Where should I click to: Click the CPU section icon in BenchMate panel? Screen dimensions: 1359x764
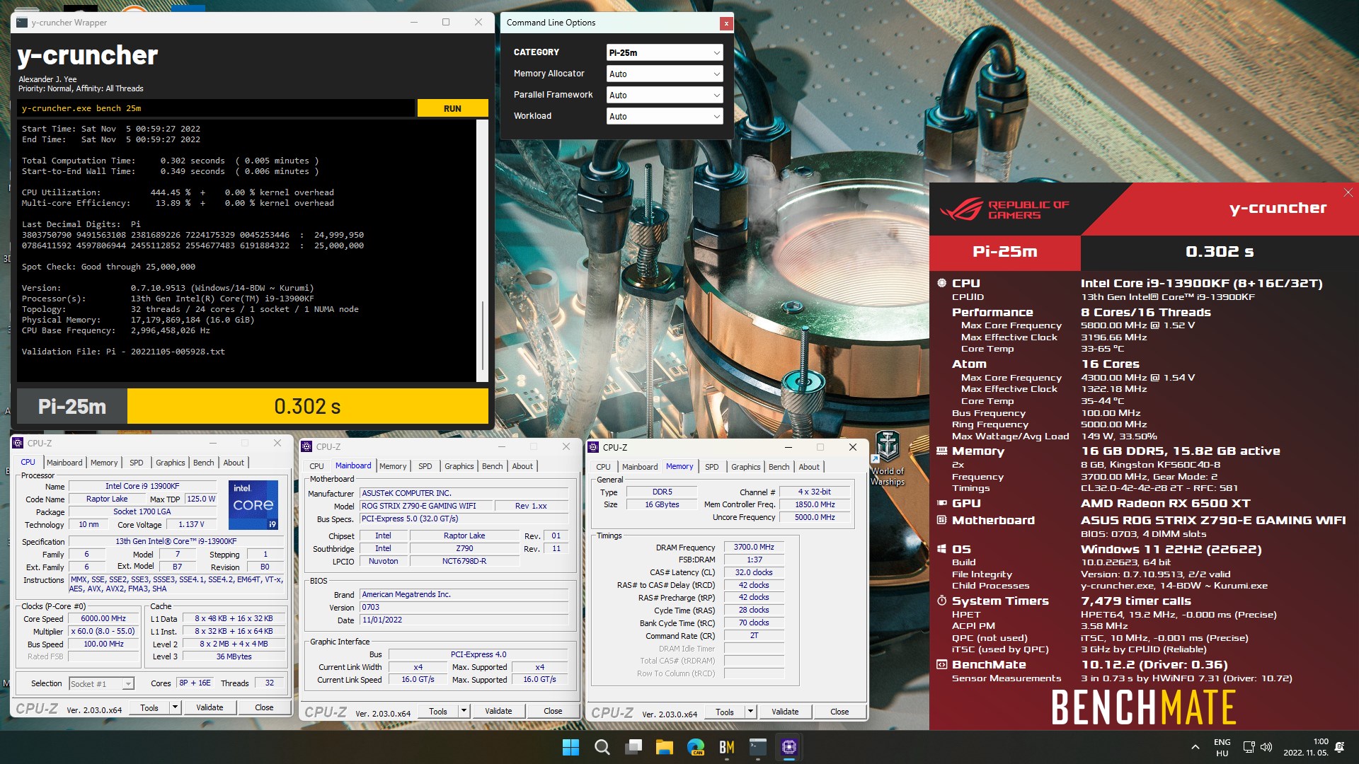[941, 283]
